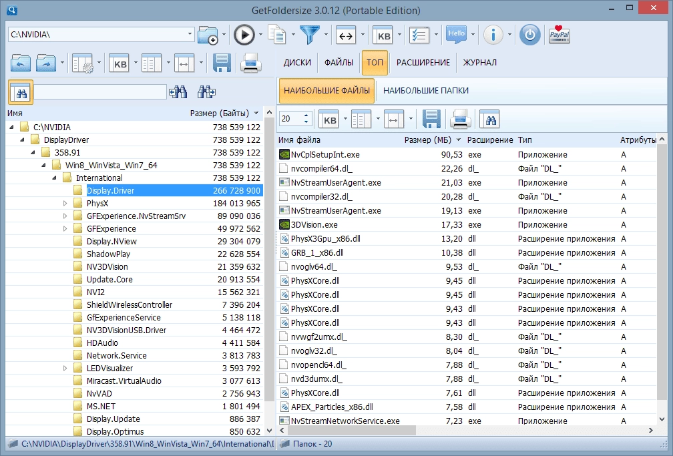Navigate back with the folder back-arrow icon

coord(21,63)
